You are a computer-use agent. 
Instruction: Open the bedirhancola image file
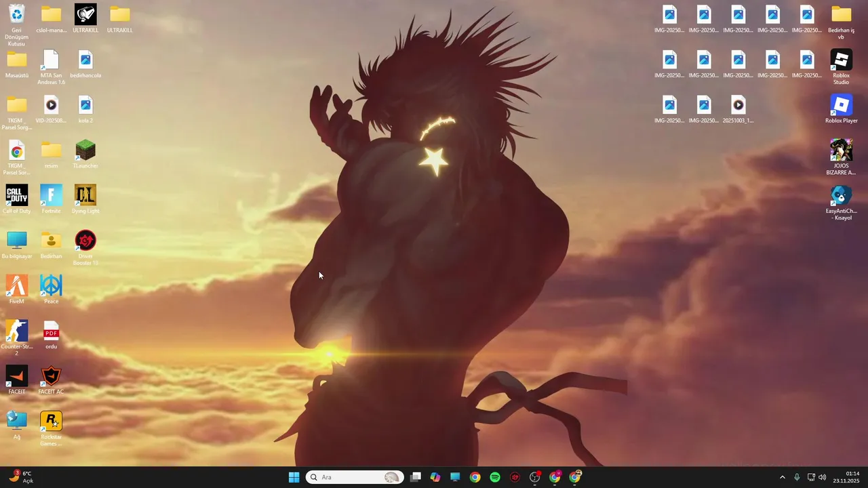click(x=85, y=64)
